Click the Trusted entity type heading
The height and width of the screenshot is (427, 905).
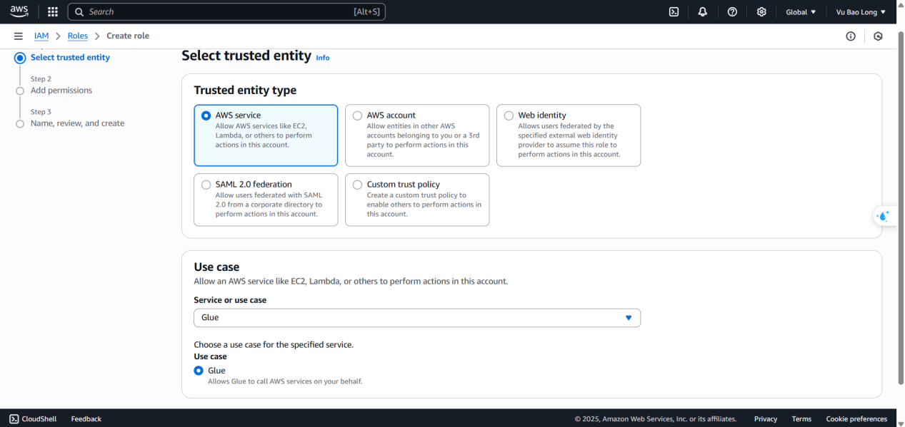coord(245,91)
